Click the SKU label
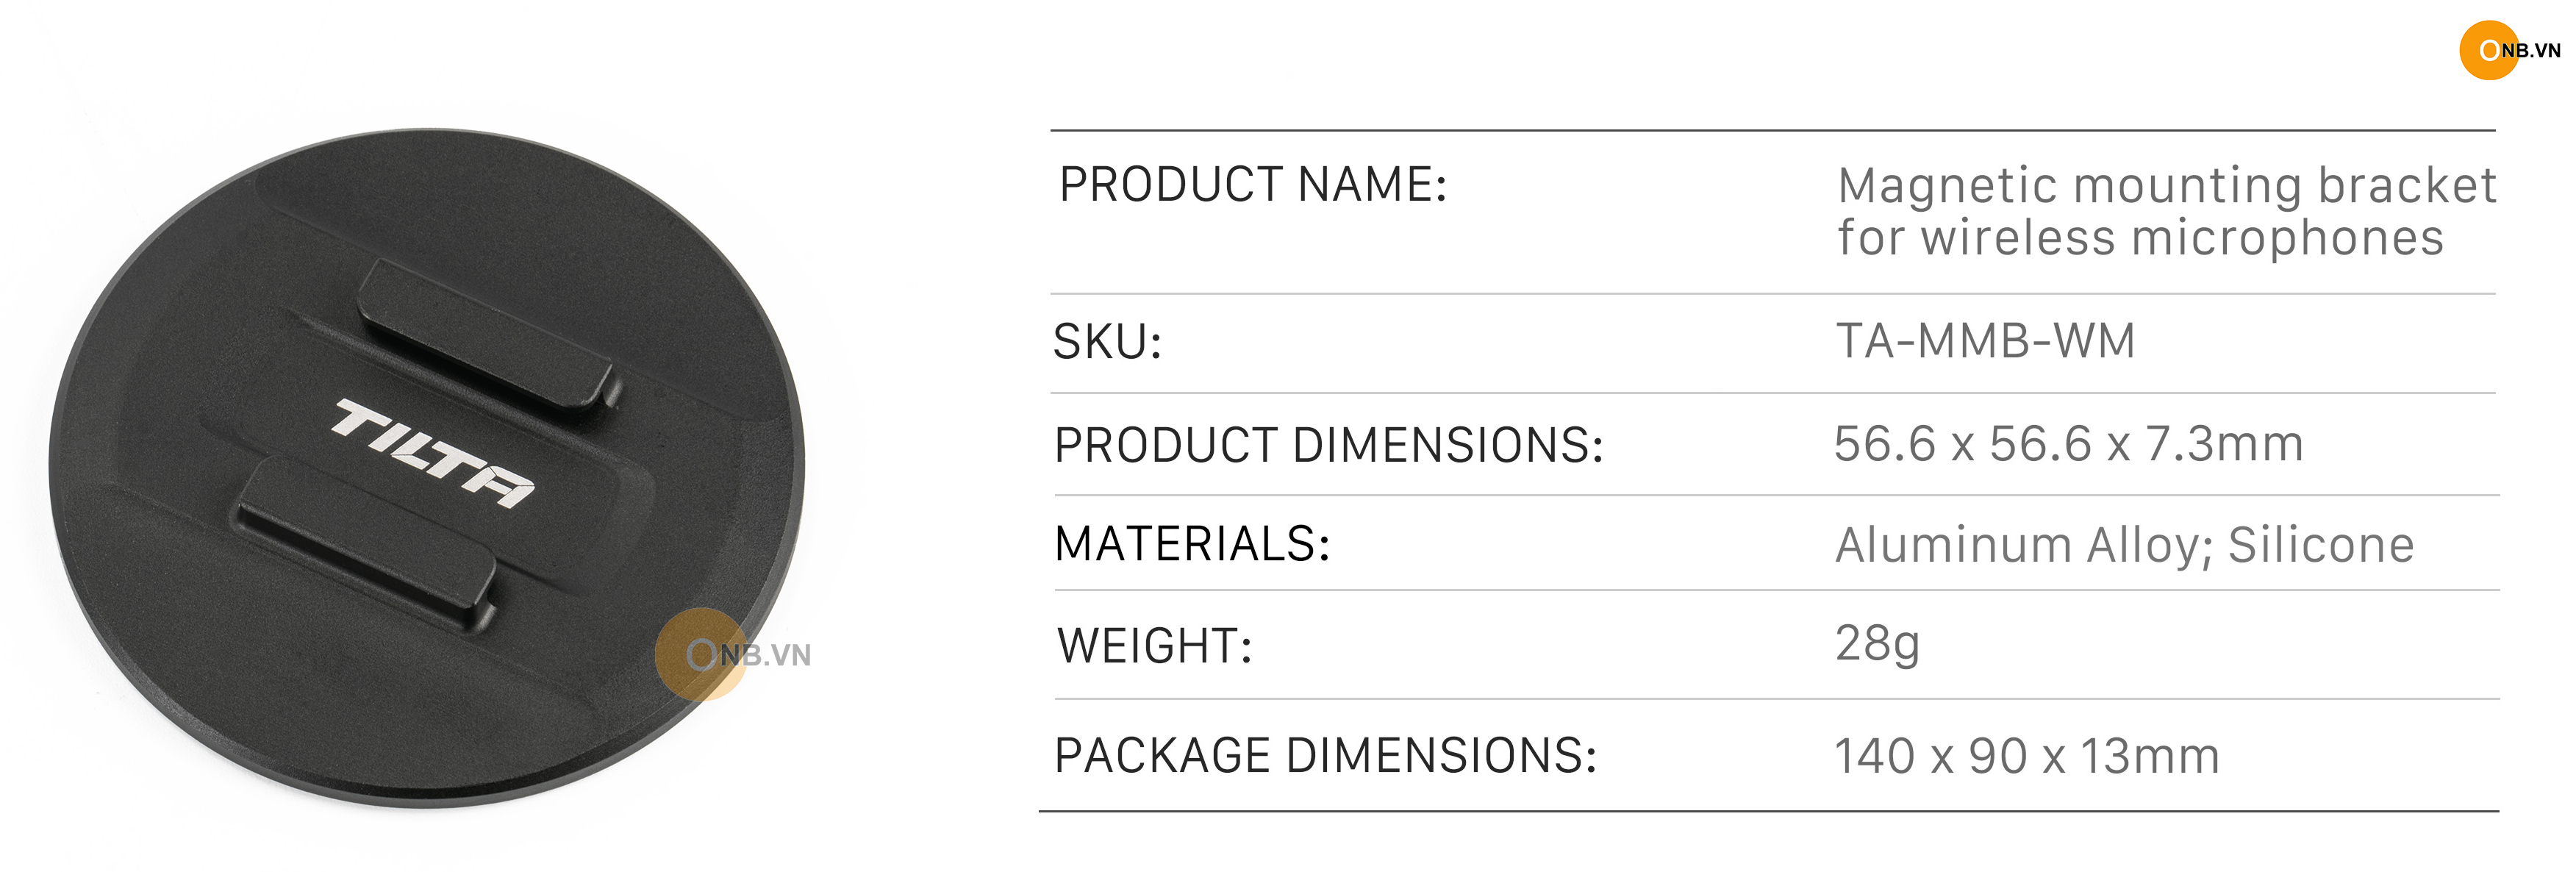2576x872 pixels. (x=1107, y=342)
